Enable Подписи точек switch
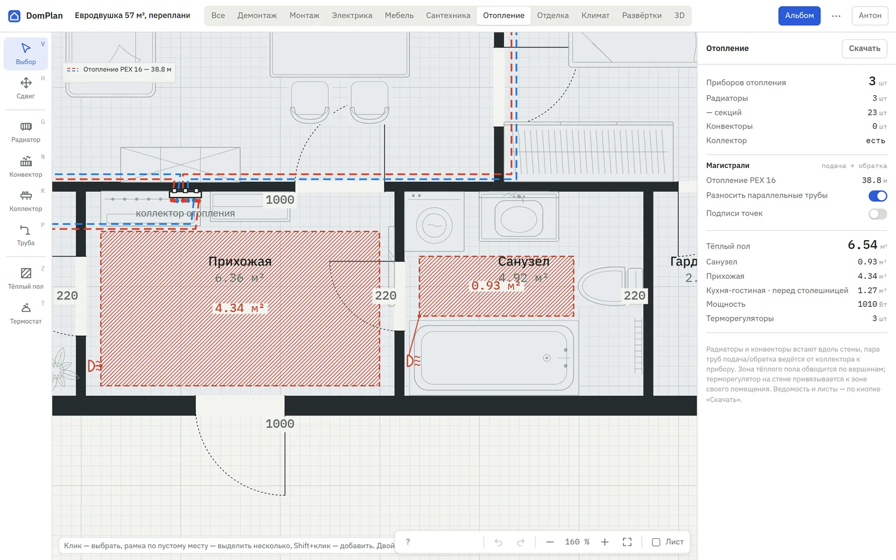The image size is (896, 560). (x=878, y=214)
